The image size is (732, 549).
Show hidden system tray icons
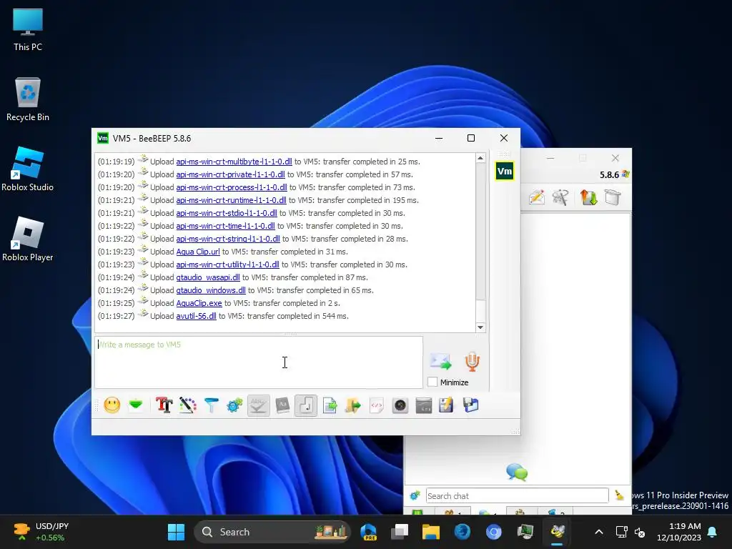599,532
